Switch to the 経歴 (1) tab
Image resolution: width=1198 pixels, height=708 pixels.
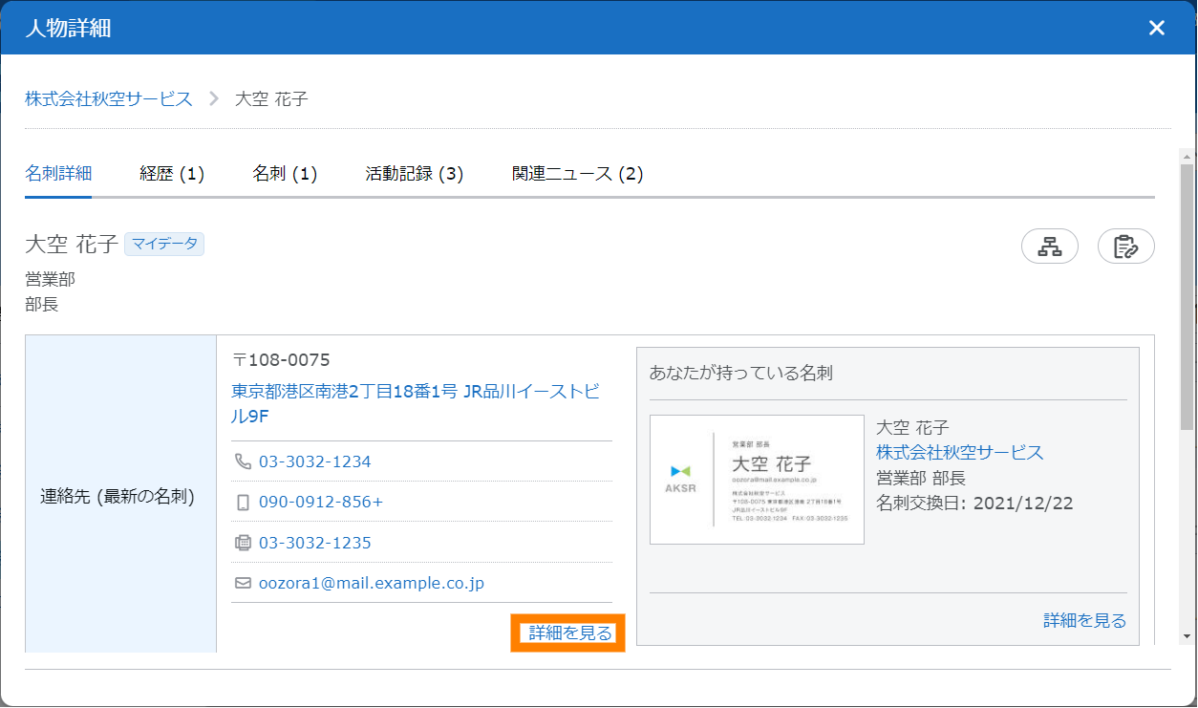(x=172, y=174)
